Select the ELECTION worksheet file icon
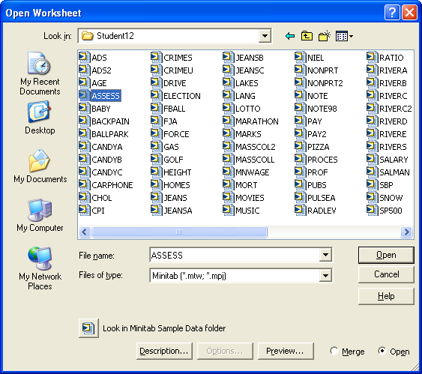 pyautogui.click(x=156, y=95)
